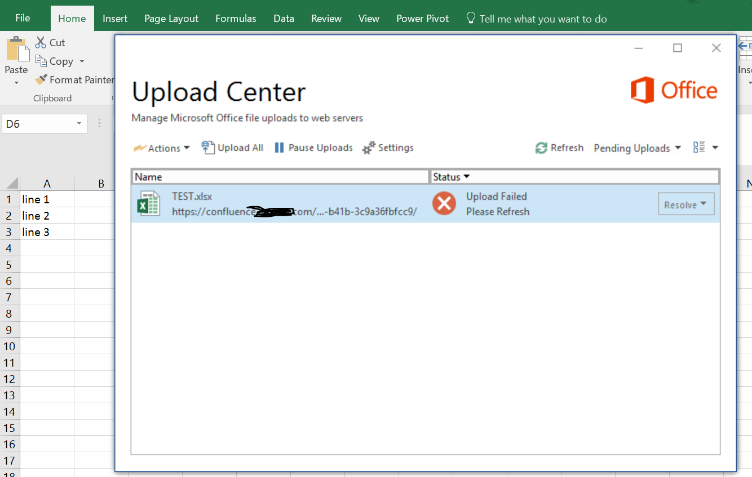Open the Paste options arrow
Viewport: 752px width, 477px height.
point(16,82)
